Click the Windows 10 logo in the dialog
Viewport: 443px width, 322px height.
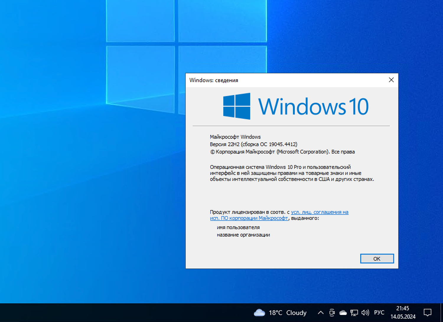[295, 106]
